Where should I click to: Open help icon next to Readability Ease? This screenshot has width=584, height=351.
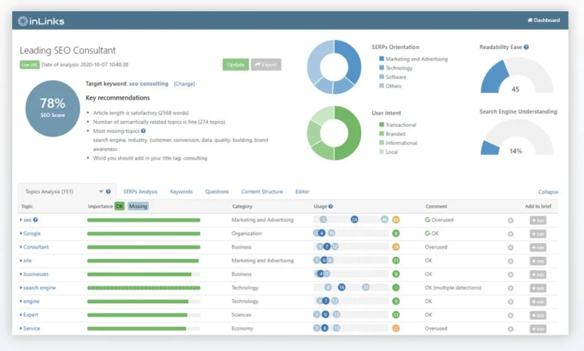tap(526, 47)
